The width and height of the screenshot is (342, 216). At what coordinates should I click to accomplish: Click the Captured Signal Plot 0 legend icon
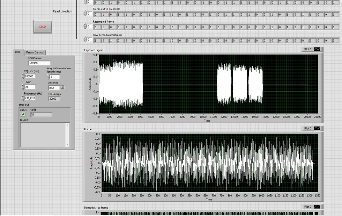coord(317,49)
